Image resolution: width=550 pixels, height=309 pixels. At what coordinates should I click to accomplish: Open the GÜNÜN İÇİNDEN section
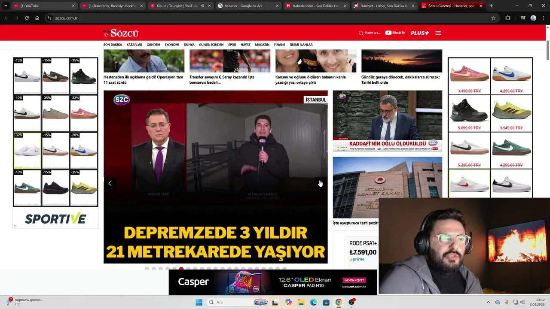pos(211,45)
